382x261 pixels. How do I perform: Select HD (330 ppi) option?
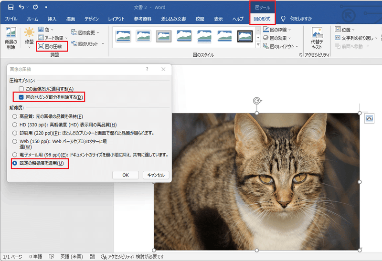tap(15, 125)
